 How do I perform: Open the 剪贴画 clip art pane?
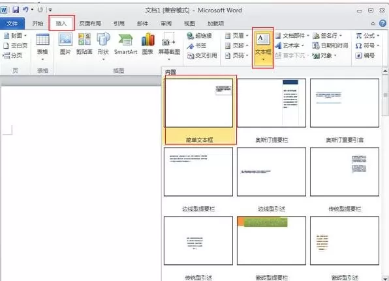[x=84, y=44]
